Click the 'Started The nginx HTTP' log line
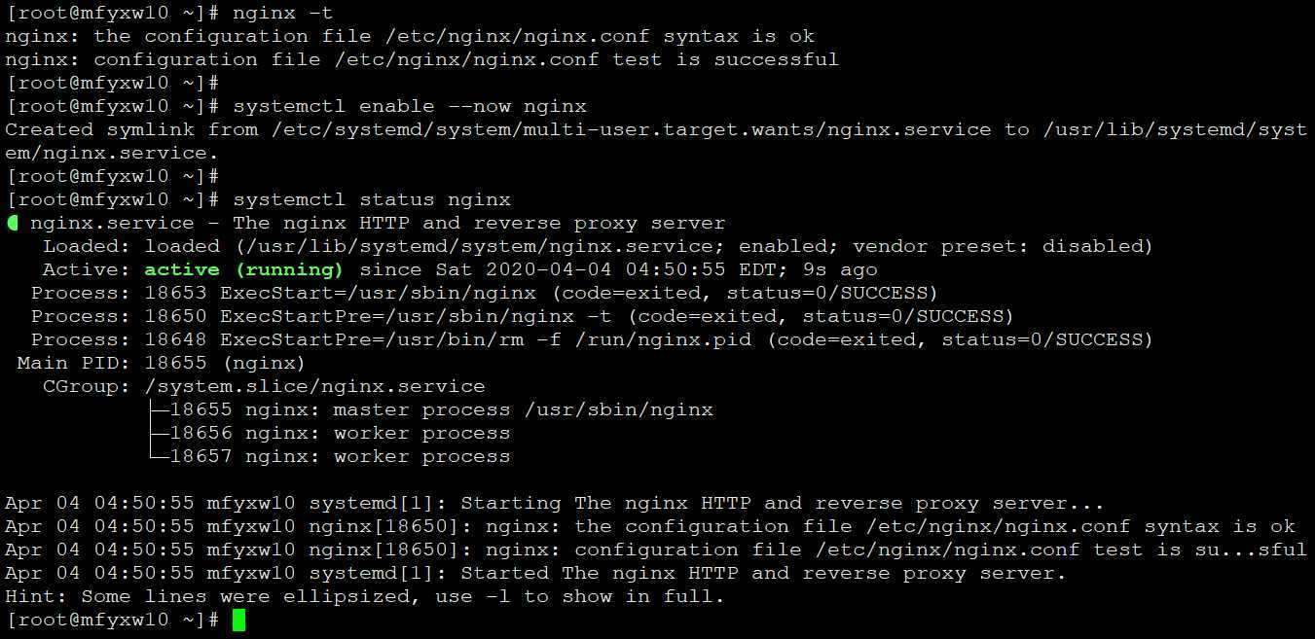This screenshot has height=639, width=1315. point(536,573)
